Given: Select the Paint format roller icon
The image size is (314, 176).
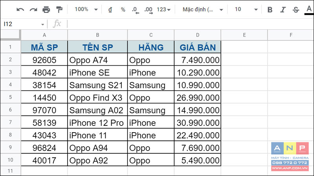Looking at the screenshot, I should 59,9.
